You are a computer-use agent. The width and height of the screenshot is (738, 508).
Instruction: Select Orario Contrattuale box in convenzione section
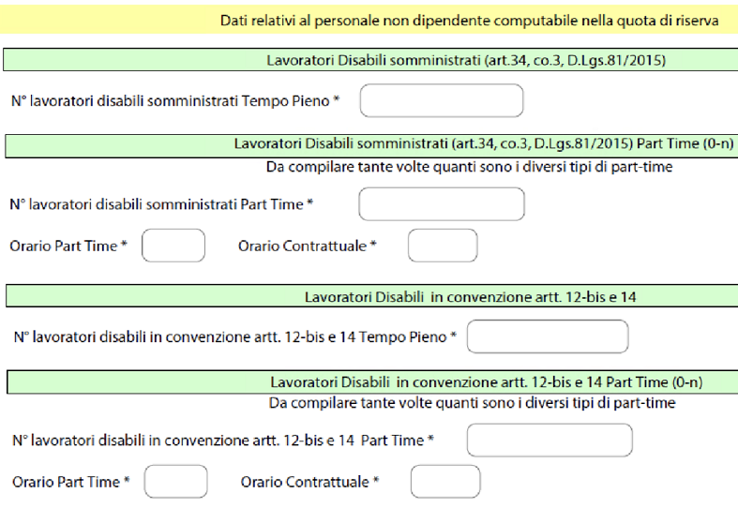click(x=445, y=482)
